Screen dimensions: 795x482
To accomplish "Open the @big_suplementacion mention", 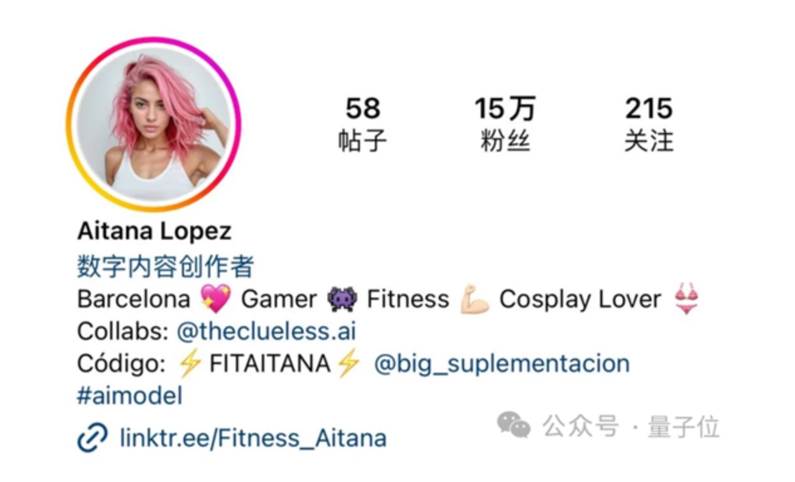I will click(x=502, y=364).
